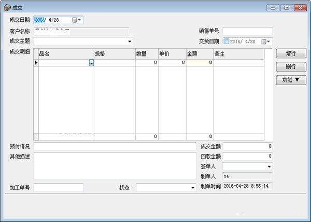Select the 品名 column header
Image resolution: width=311 pixels, height=222 pixels.
pyautogui.click(x=66, y=54)
